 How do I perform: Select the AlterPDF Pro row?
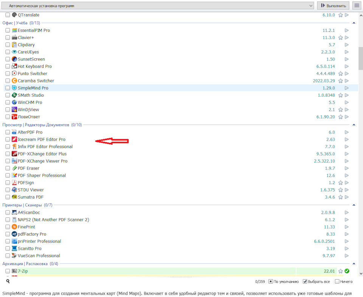pyautogui.click(x=181, y=132)
